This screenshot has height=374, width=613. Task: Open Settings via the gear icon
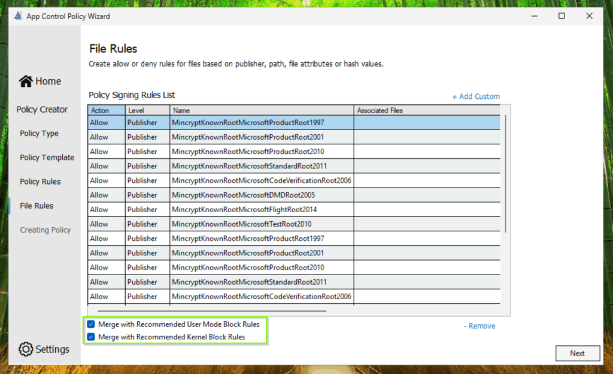tap(26, 349)
